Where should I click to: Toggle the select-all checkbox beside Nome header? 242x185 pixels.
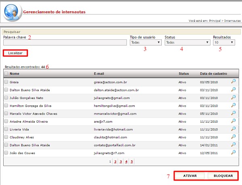pos(6,73)
